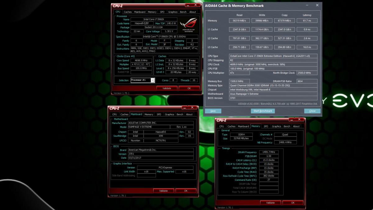The width and height of the screenshot is (373, 210).
Task: Select Memory Copy value 67379 MB/s
Action: pos(284,21)
